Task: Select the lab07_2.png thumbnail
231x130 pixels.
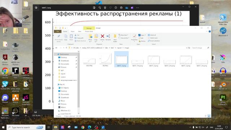Action: coord(153,61)
